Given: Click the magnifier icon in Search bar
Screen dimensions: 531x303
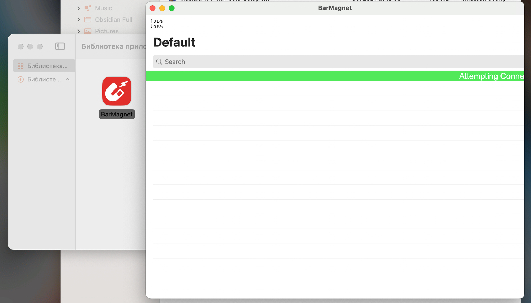Looking at the screenshot, I should coord(159,62).
